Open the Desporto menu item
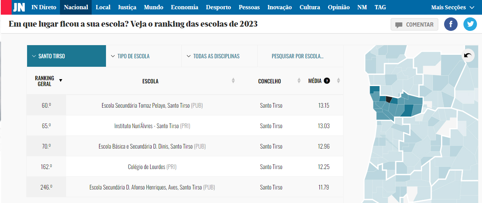 [x=219, y=7]
